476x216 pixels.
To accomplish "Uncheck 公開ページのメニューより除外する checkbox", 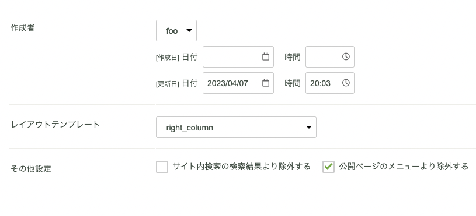I will point(328,167).
